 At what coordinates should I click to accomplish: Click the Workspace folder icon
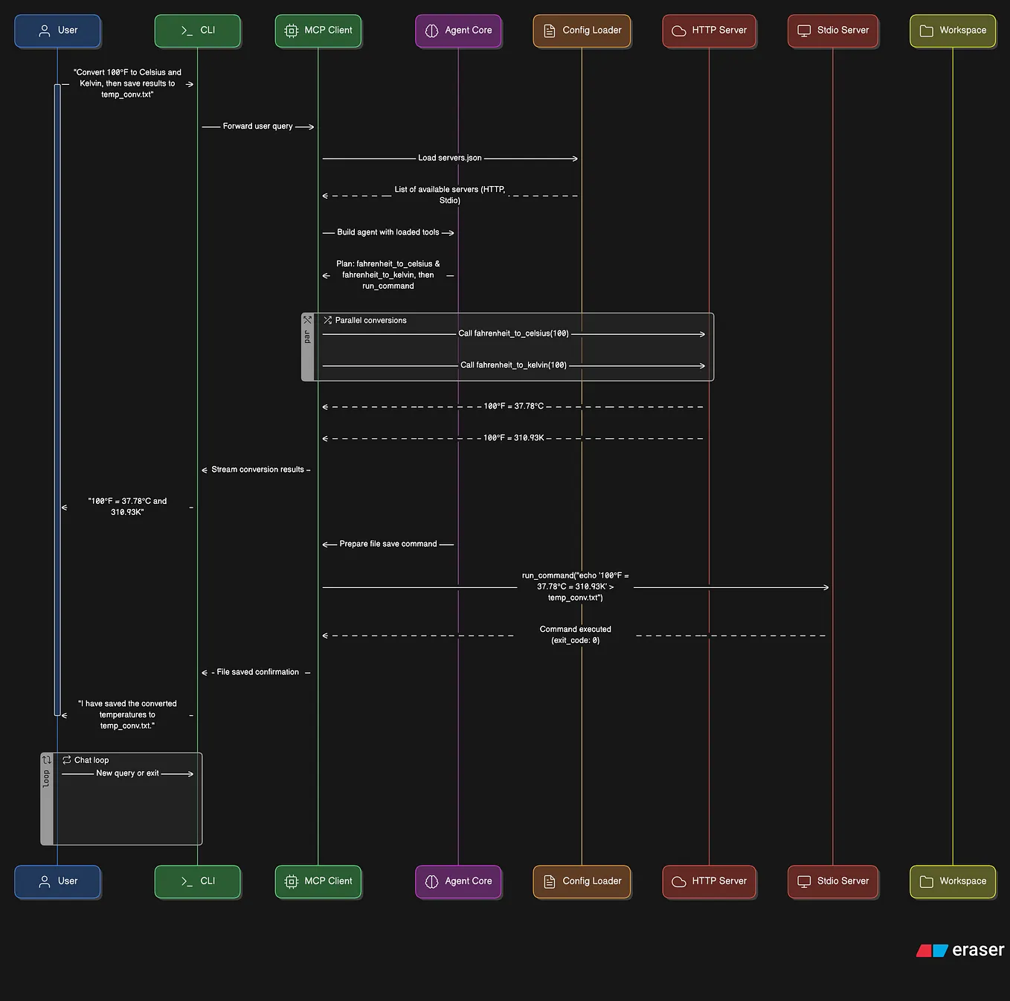(x=926, y=31)
